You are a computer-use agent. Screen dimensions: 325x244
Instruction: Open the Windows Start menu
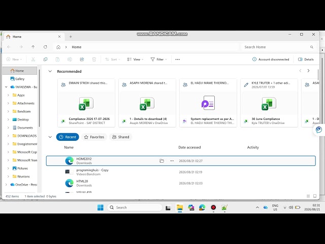[x=101, y=207]
